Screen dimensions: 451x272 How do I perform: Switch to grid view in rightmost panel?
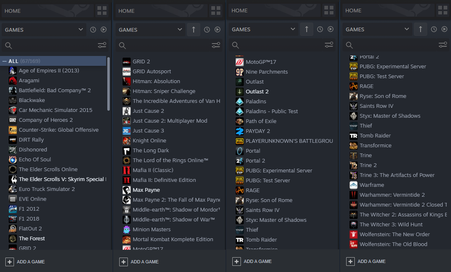pos(443,10)
